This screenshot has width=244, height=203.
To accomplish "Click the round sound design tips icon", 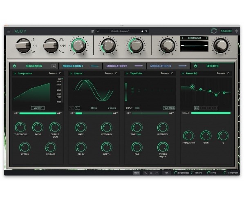I will coord(214,31).
